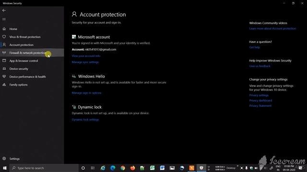Open Windows Security shield taskbar icon

click(201, 168)
